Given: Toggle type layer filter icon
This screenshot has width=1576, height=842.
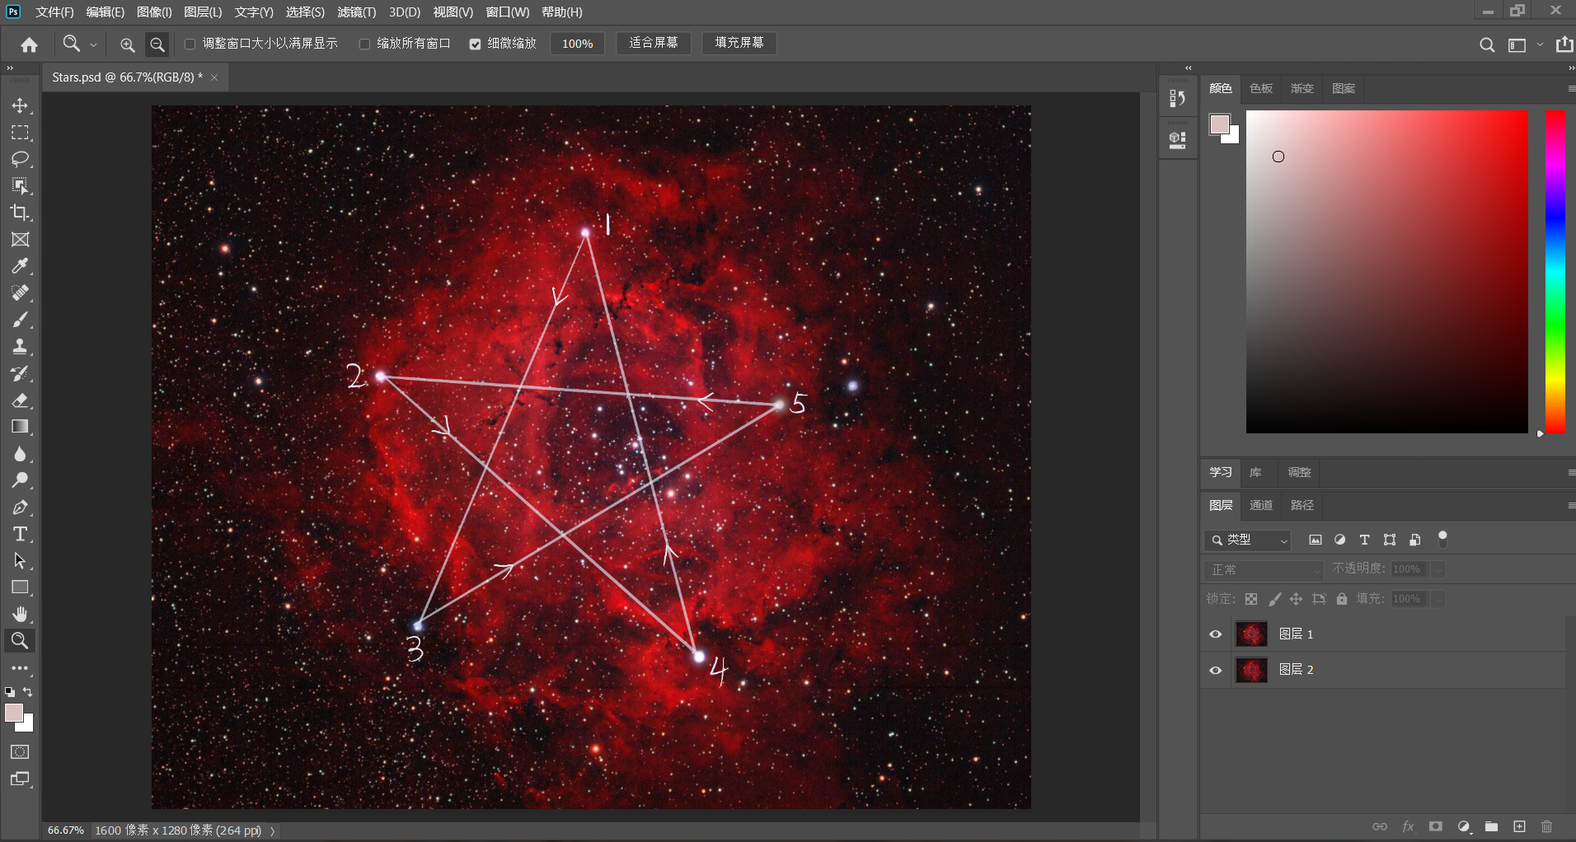Looking at the screenshot, I should click(x=1365, y=540).
